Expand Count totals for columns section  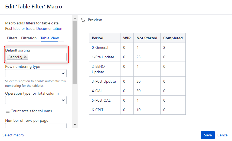point(31,111)
